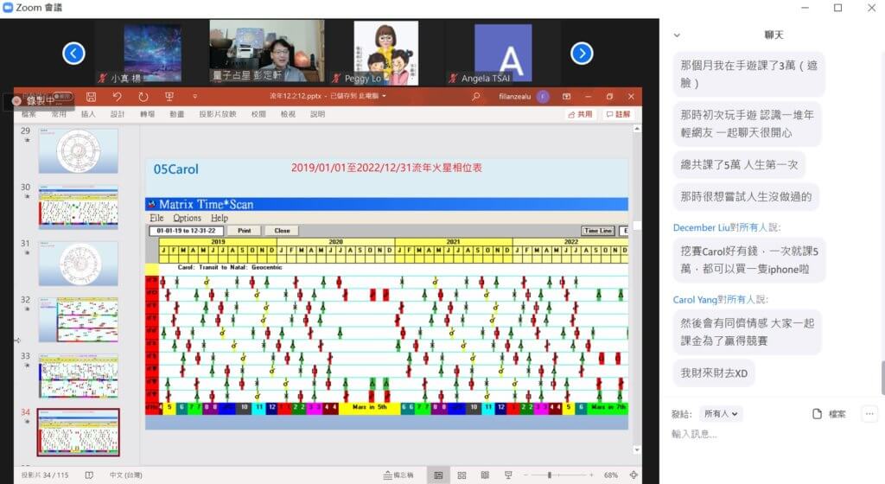The height and width of the screenshot is (484, 885).
Task: Open the 校閱 ribbon tab
Action: click(x=258, y=114)
